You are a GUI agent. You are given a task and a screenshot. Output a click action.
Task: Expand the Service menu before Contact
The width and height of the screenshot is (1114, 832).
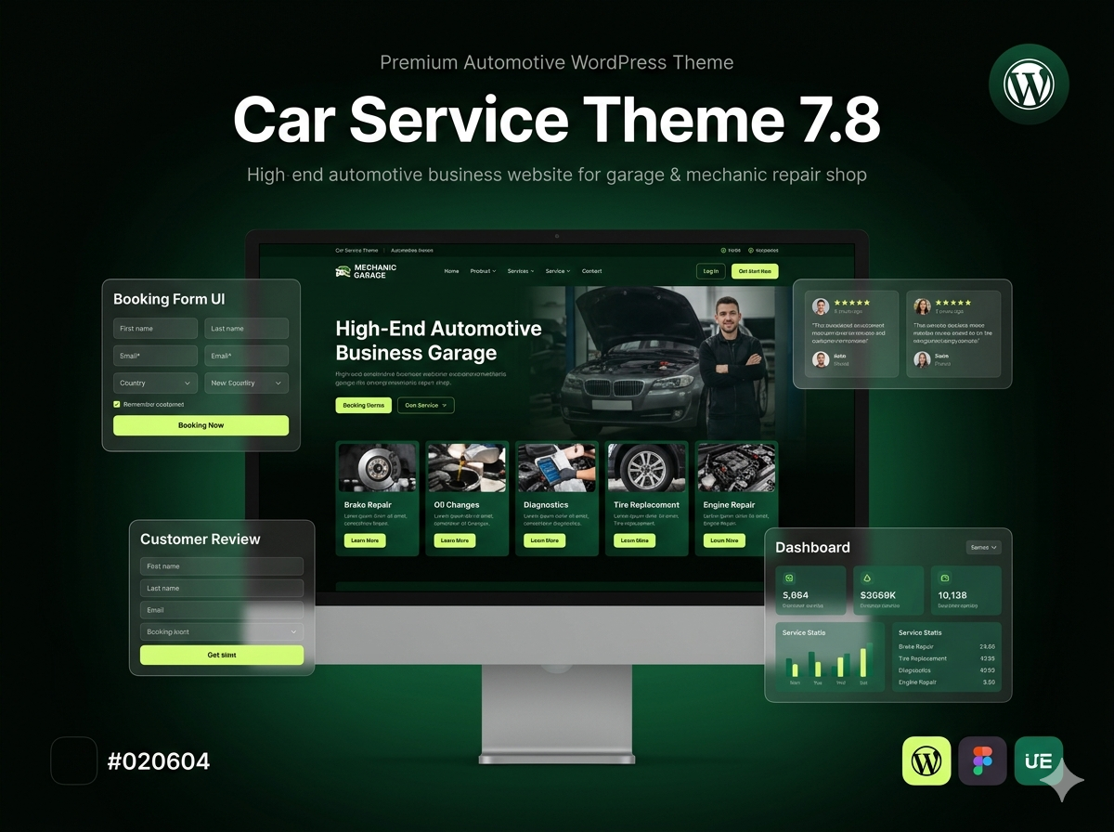[x=558, y=271]
